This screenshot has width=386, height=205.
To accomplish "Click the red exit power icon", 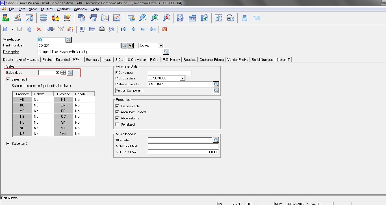I will 164,29.
